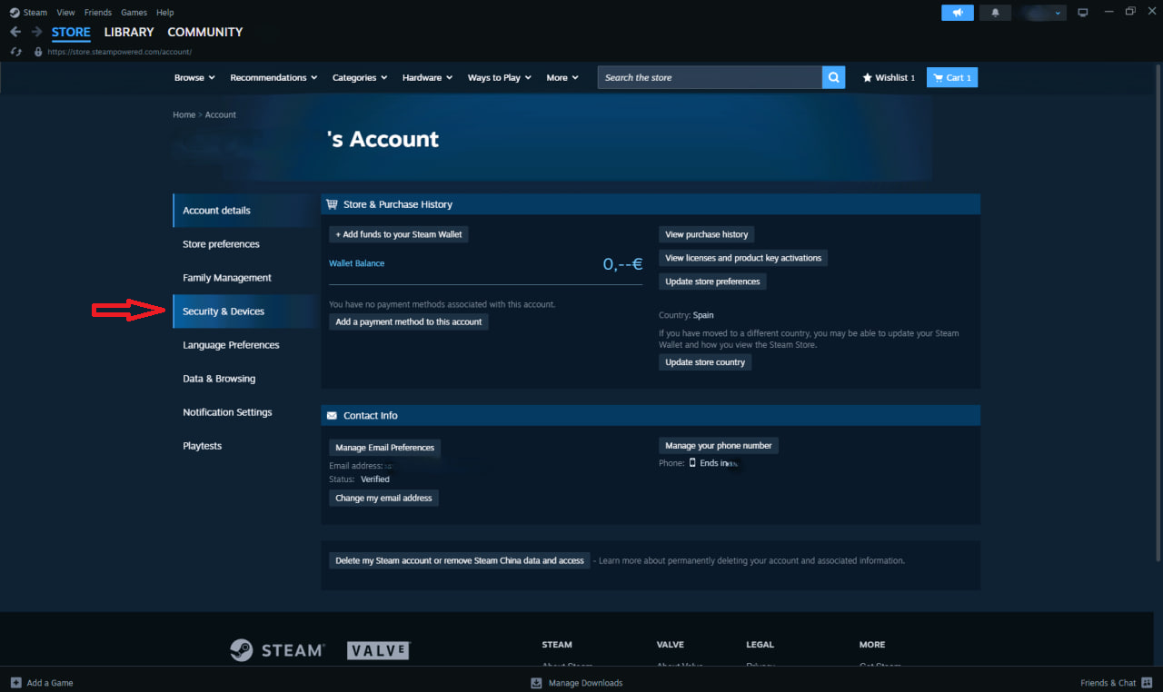Focus the Search the store field
This screenshot has width=1163, height=692.
[x=710, y=77]
